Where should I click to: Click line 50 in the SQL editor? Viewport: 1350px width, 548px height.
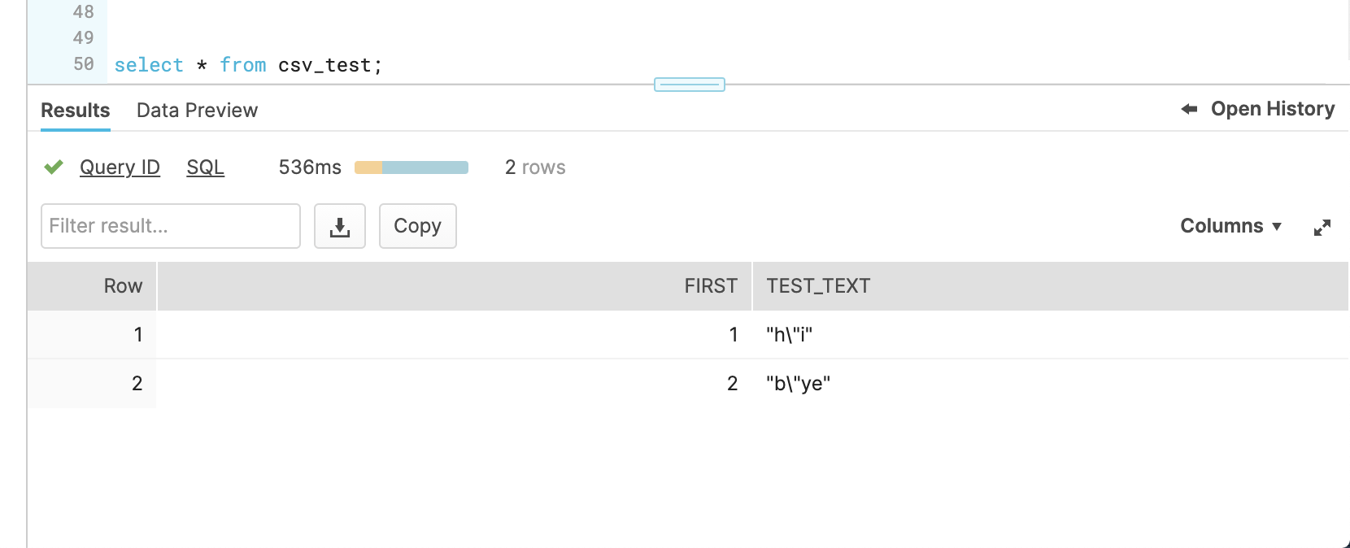tap(248, 65)
